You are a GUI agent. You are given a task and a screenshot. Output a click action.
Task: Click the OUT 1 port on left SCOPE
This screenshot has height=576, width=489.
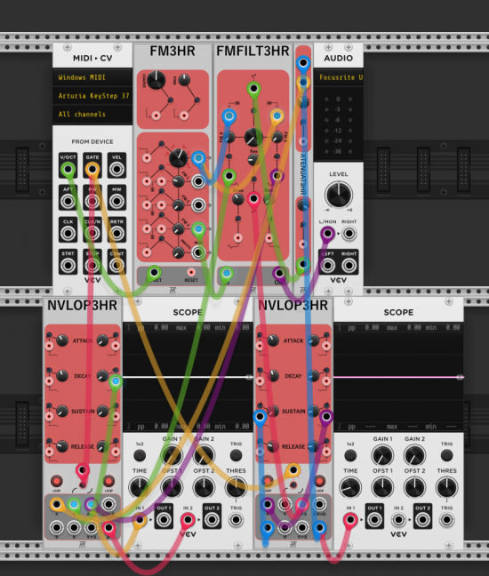tap(164, 520)
